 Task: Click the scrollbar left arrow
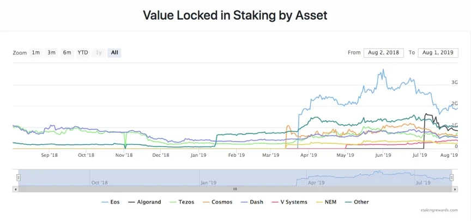tap(15, 189)
